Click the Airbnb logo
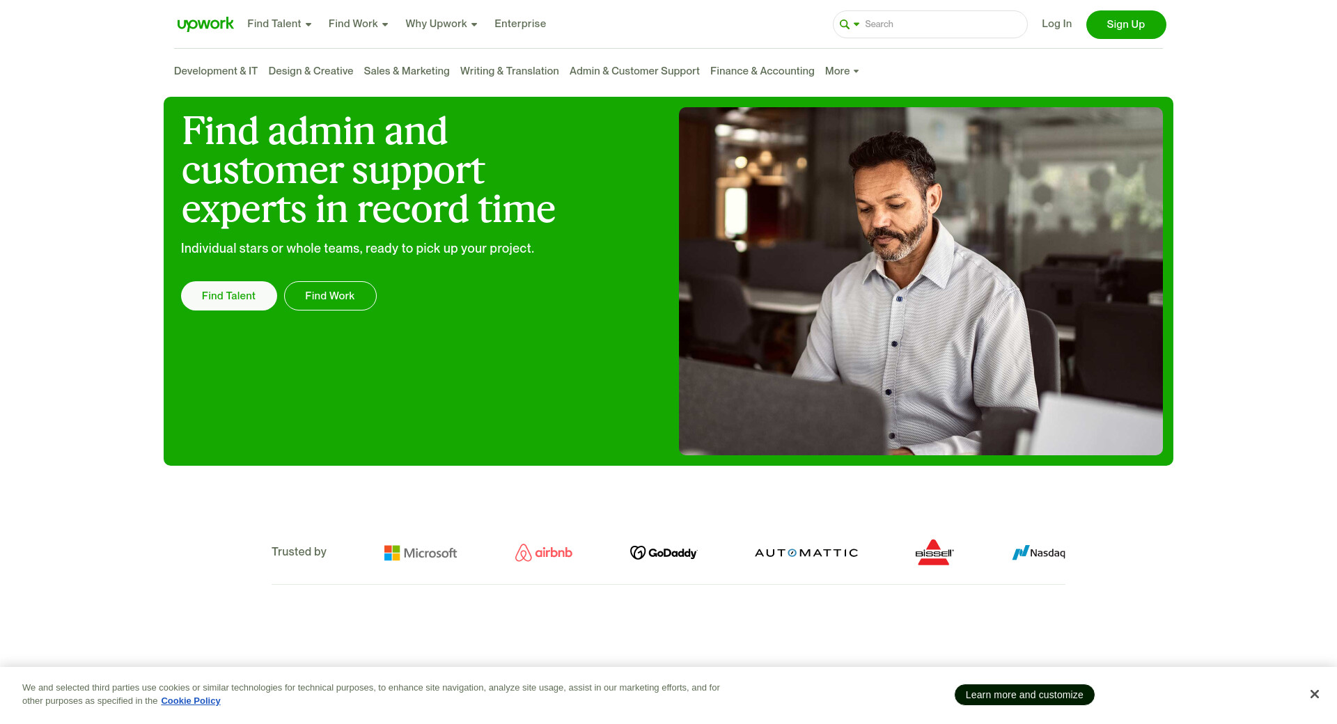 543,553
